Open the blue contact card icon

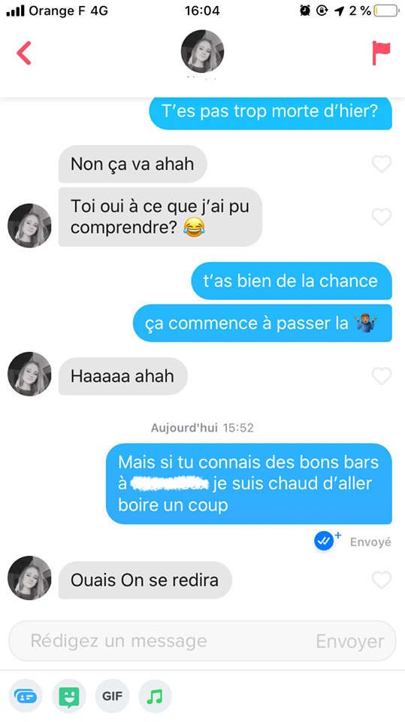pos(26,696)
